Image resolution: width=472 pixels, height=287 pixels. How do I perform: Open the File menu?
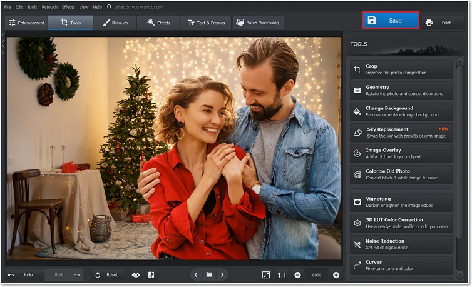8,7
